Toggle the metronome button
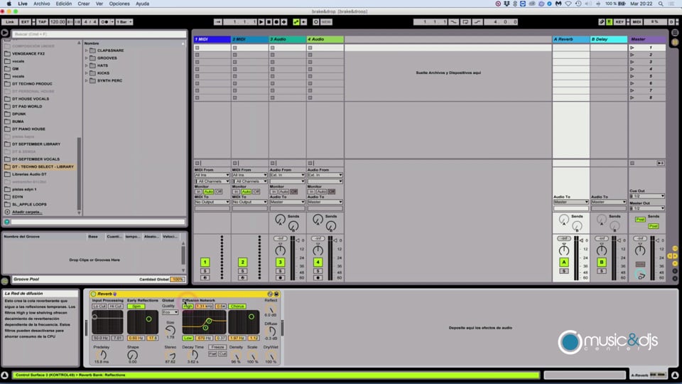682x384 pixels. (105, 22)
